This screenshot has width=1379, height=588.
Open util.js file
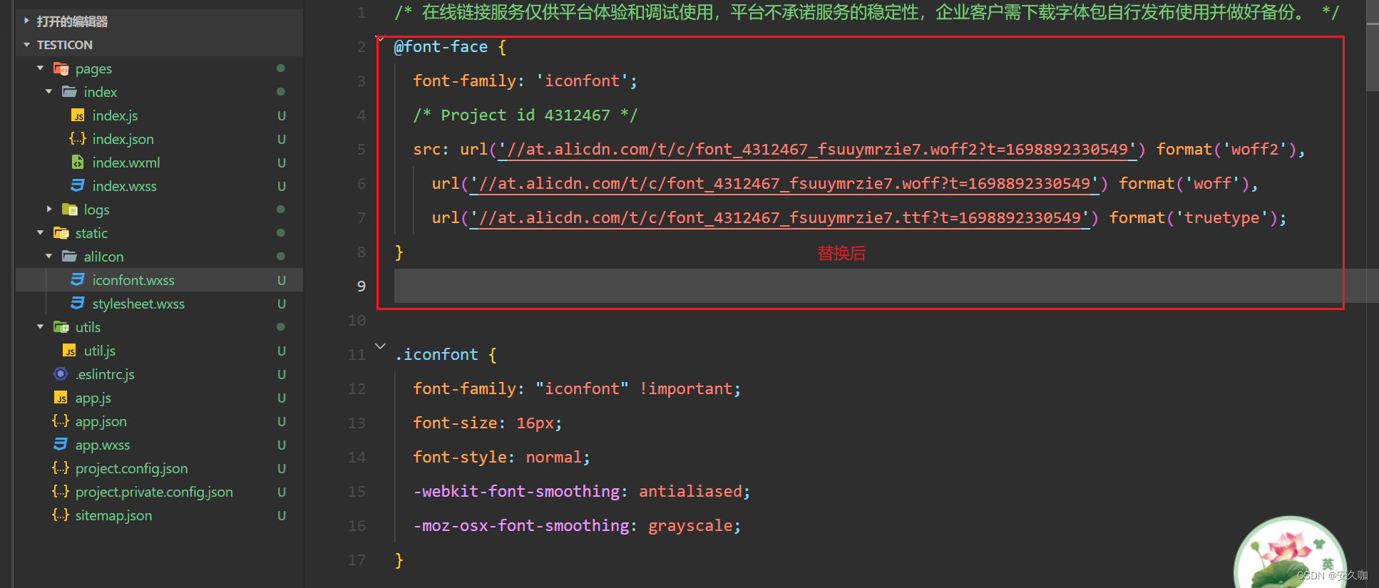pos(100,351)
